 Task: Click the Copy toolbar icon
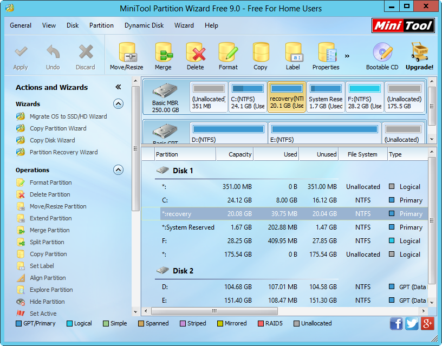[x=261, y=53]
